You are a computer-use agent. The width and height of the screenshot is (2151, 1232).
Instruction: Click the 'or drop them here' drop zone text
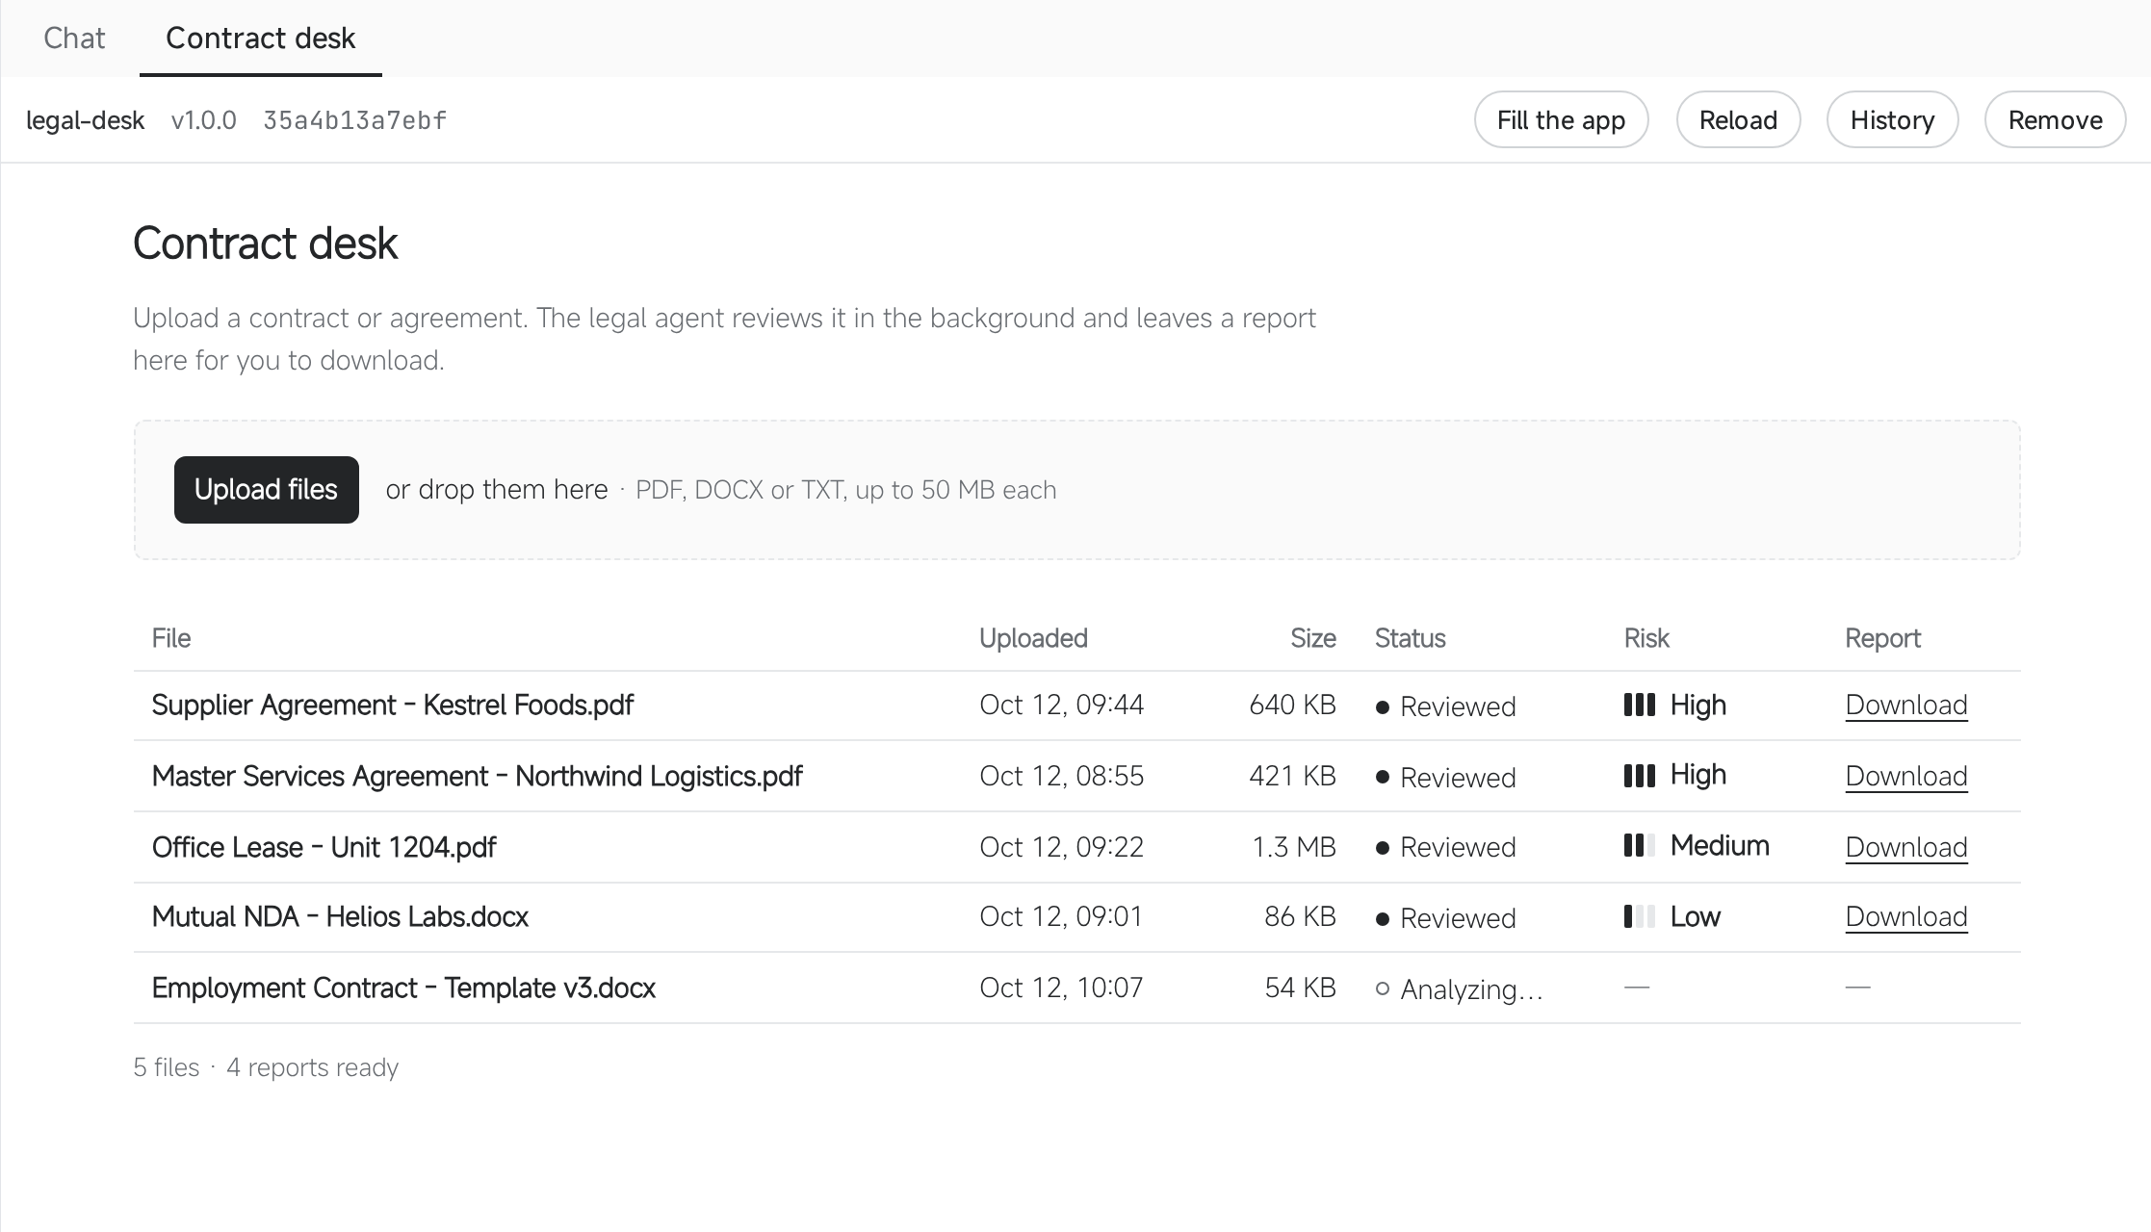(497, 490)
